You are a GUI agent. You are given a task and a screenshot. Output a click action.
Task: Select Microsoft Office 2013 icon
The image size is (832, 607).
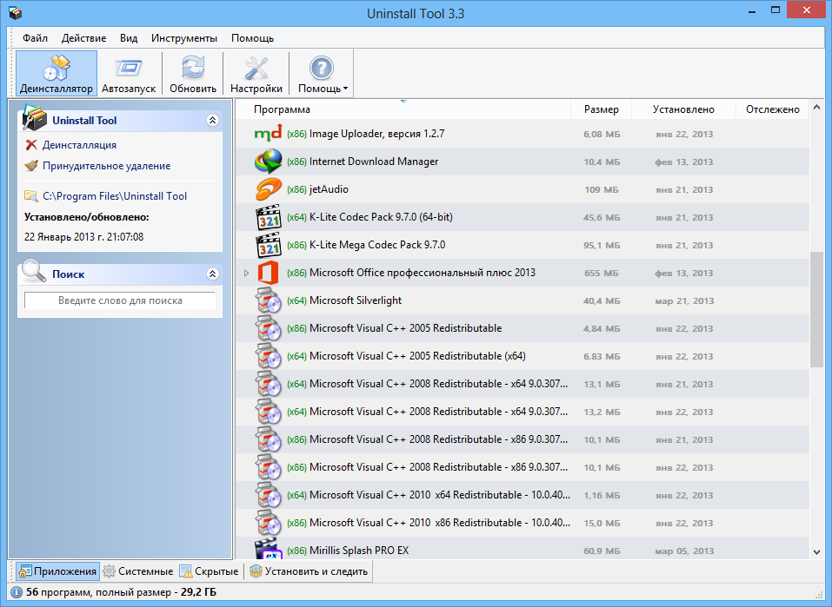268,273
